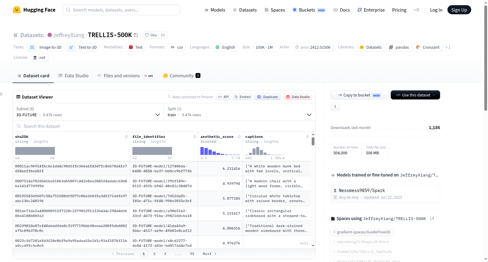Open Enterprise in top navigation

(371, 10)
